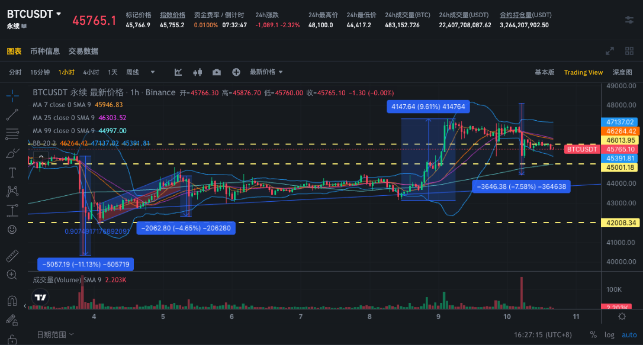Toggle magnet mode on

(x=12, y=301)
